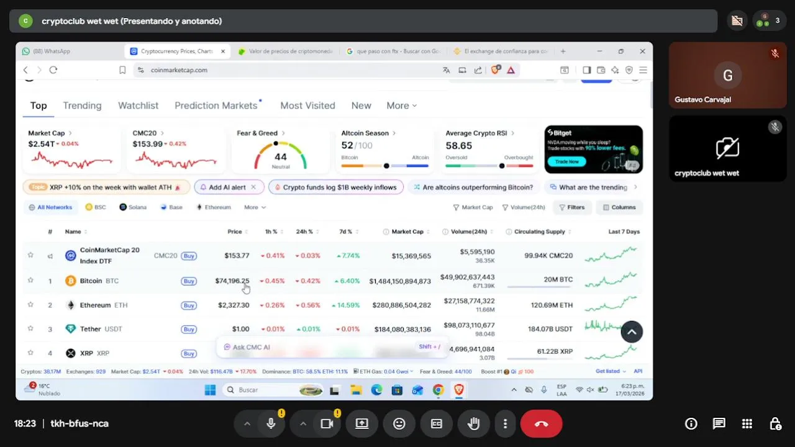The width and height of the screenshot is (795, 447).
Task: Open host controls lock icon
Action: 775,423
